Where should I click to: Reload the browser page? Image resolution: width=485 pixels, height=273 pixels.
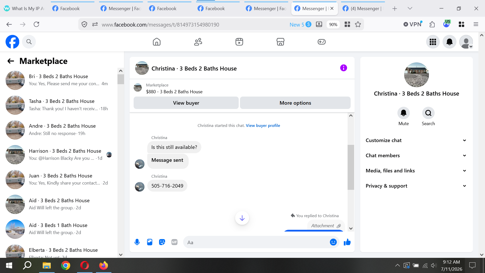(36, 24)
